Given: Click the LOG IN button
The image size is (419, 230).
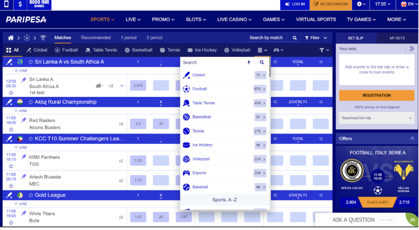Looking at the screenshot, I should (295, 4).
